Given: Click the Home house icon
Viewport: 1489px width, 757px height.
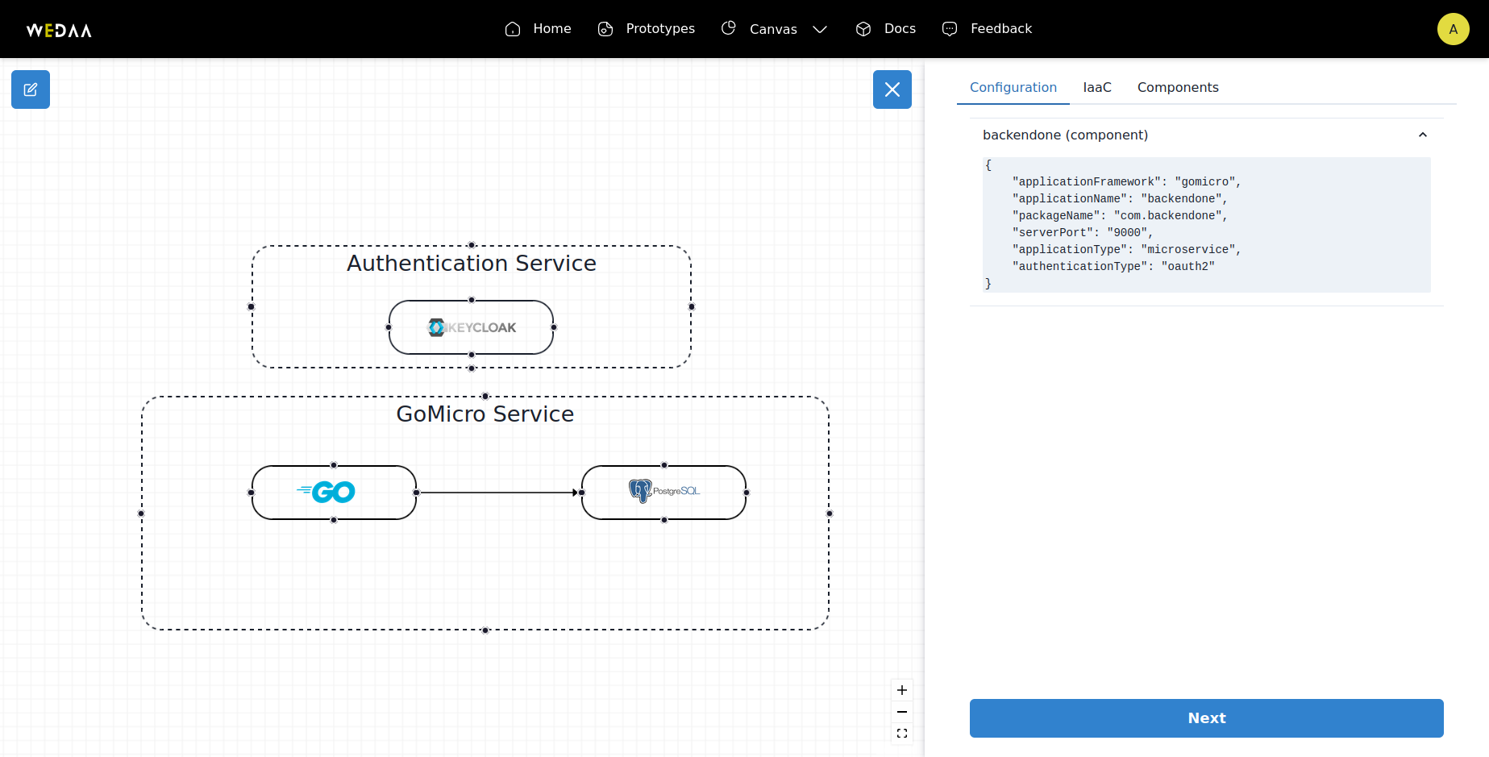Looking at the screenshot, I should point(513,29).
